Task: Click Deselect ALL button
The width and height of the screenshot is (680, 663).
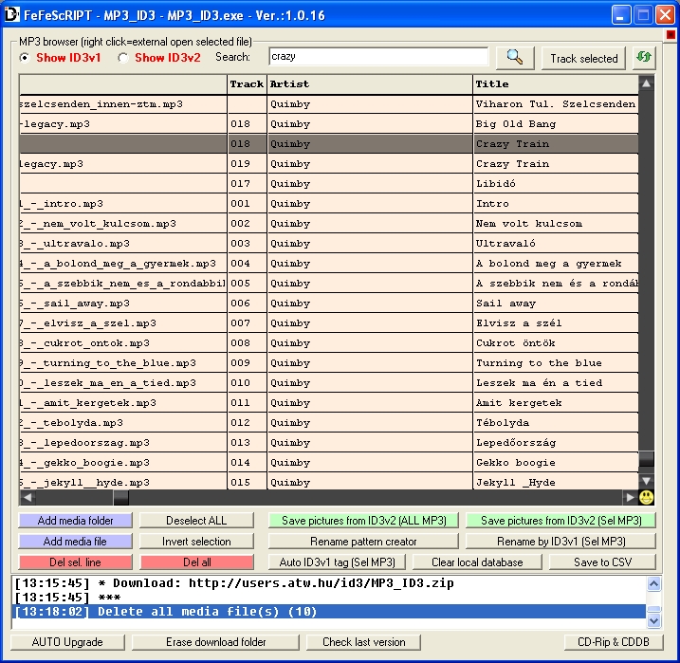Action: click(196, 521)
